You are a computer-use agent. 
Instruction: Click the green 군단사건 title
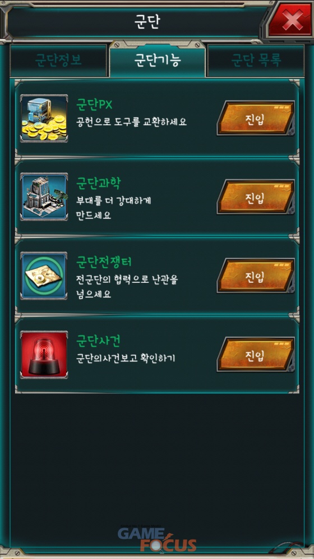click(99, 342)
